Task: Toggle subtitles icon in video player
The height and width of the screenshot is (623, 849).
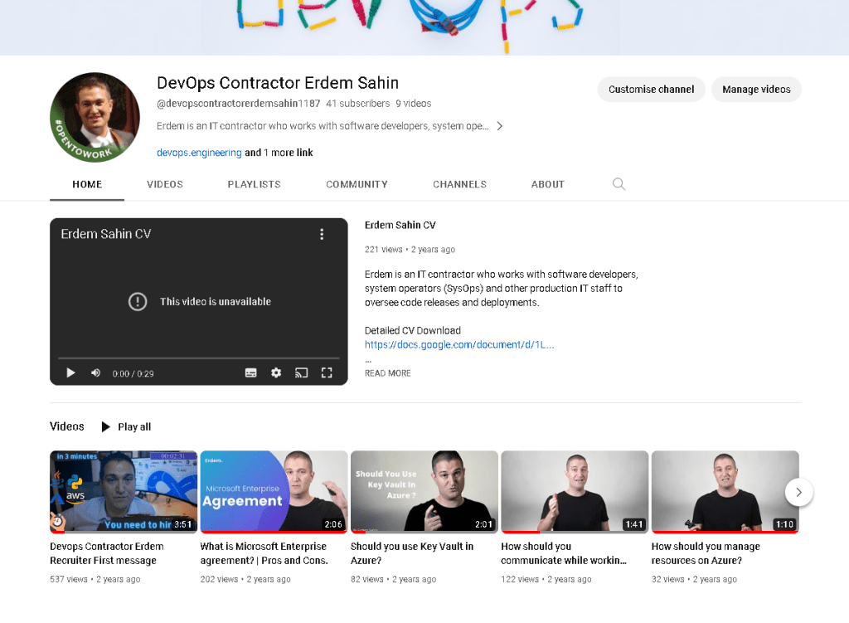Action: [x=250, y=372]
